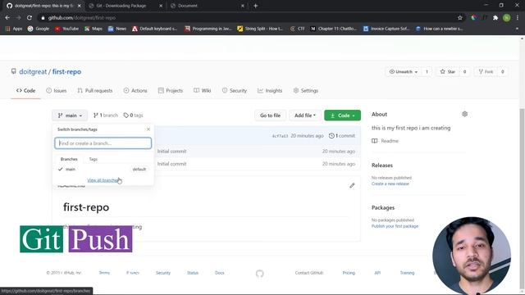The width and height of the screenshot is (525, 295).
Task: Switch to the Document browser tab
Action: pos(207,6)
